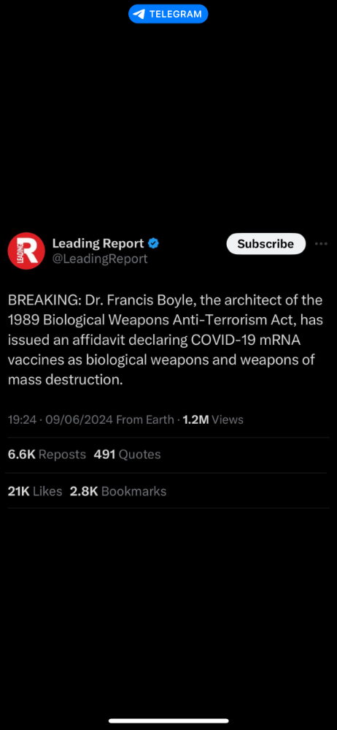Show the 21K Likes list

tap(35, 491)
